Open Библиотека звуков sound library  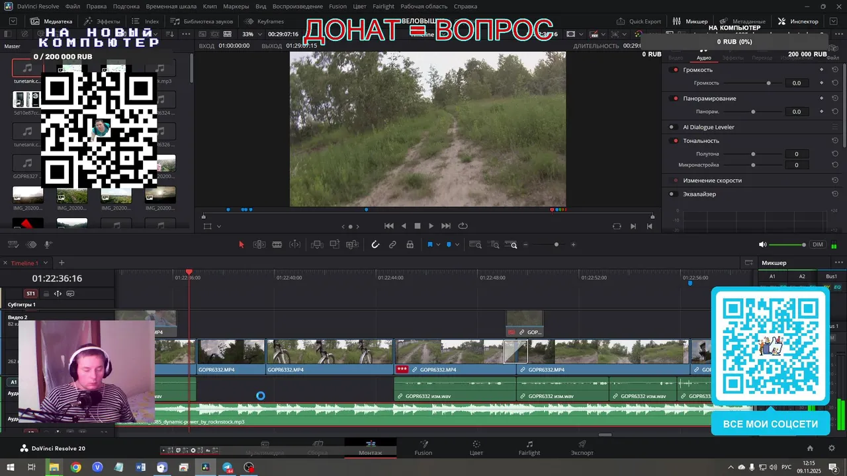(x=201, y=21)
